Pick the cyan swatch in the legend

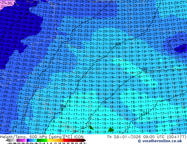36,140
